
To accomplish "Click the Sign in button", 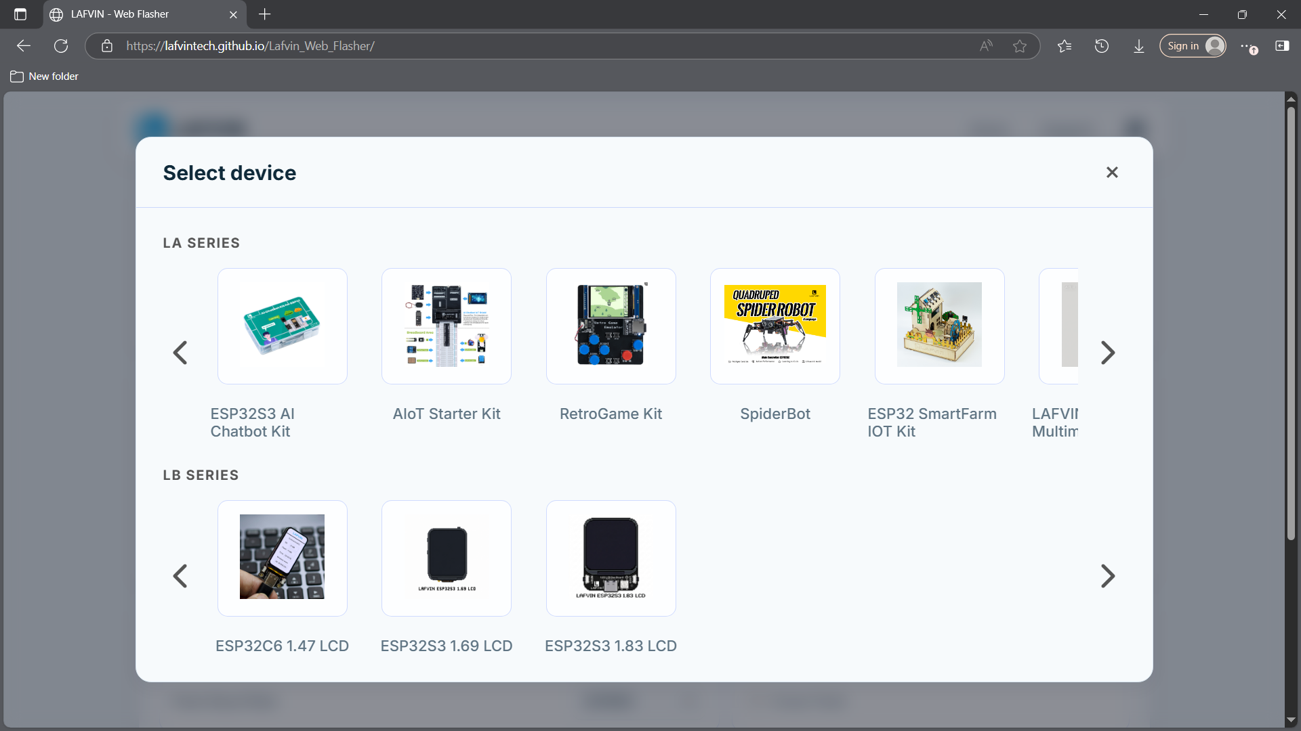I will [1193, 46].
